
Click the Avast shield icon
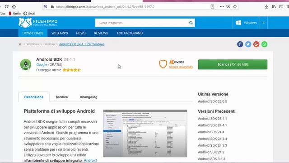163,64
